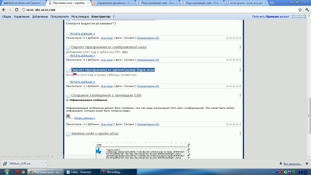Switch to the Betton browser tab
Screen dimensions: 311x175
coord(24,3)
